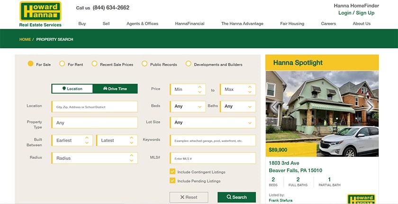Select Developments and Builders option

coord(189,63)
